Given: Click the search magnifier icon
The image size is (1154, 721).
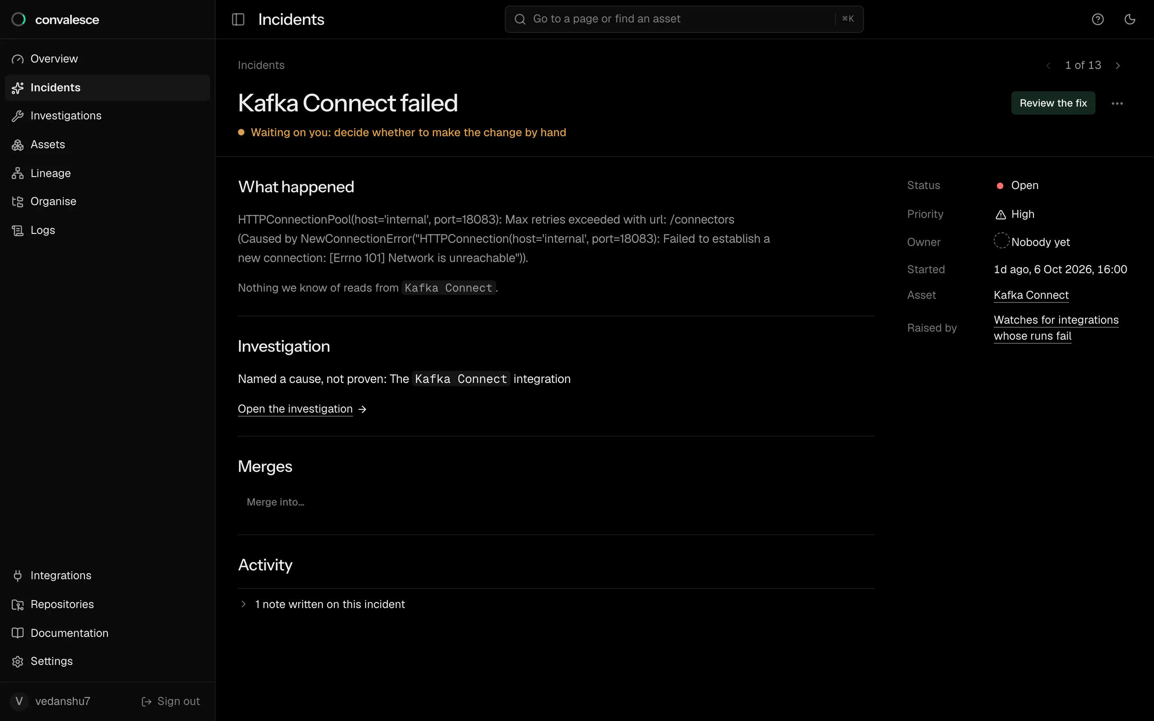Looking at the screenshot, I should (x=520, y=19).
